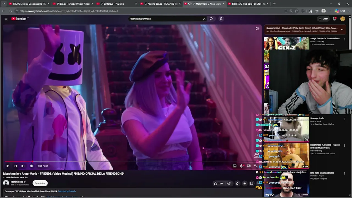352x198 pixels.
Task: Skip back to the previous video
Action: (16, 166)
